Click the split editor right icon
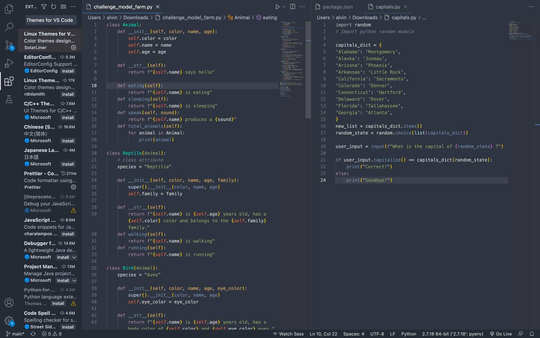 click(293, 7)
